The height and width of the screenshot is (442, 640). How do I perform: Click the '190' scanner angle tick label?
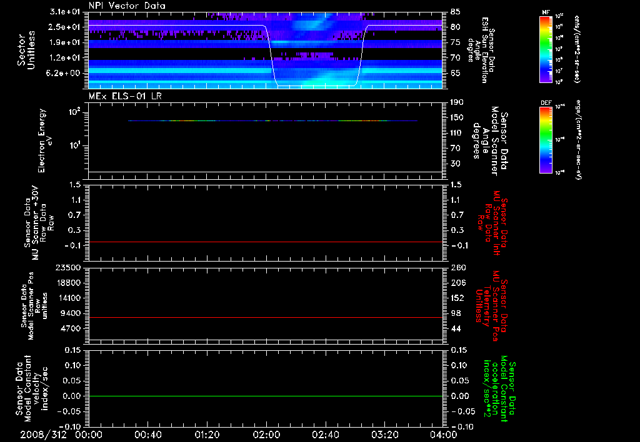(458, 102)
